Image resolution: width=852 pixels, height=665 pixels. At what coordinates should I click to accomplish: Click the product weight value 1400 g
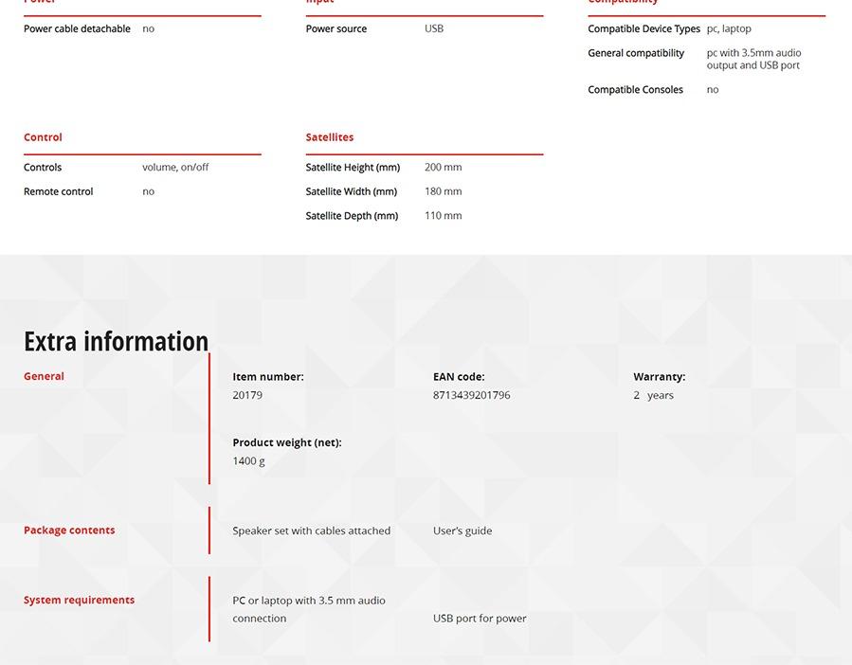coord(248,461)
